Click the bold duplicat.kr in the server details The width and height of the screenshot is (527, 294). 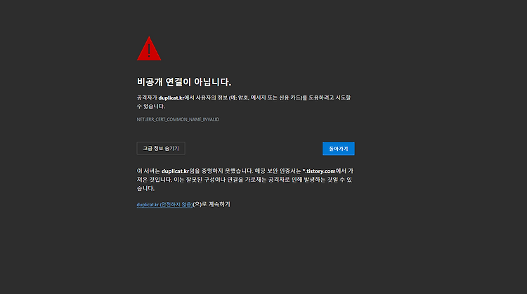click(x=175, y=171)
